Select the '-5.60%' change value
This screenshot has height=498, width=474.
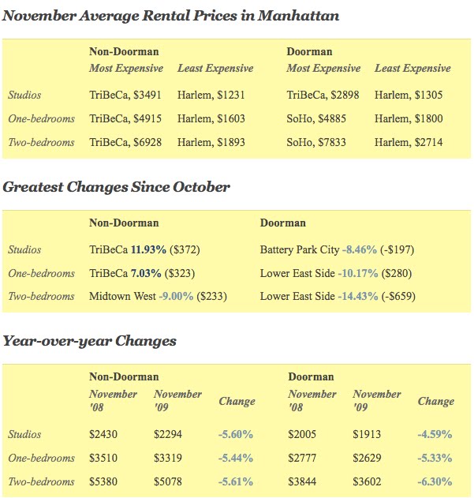pos(235,435)
